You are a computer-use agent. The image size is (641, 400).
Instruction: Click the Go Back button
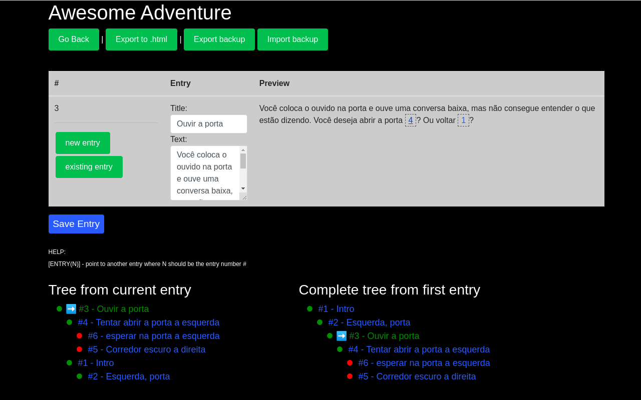74,39
